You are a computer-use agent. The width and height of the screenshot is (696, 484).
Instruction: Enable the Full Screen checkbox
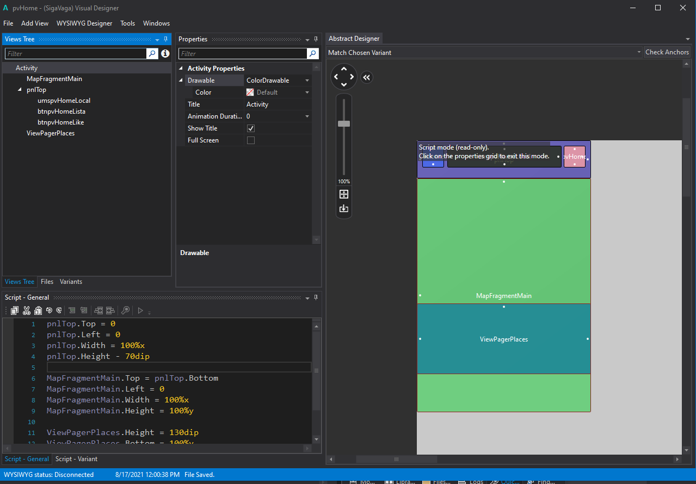coord(251,140)
